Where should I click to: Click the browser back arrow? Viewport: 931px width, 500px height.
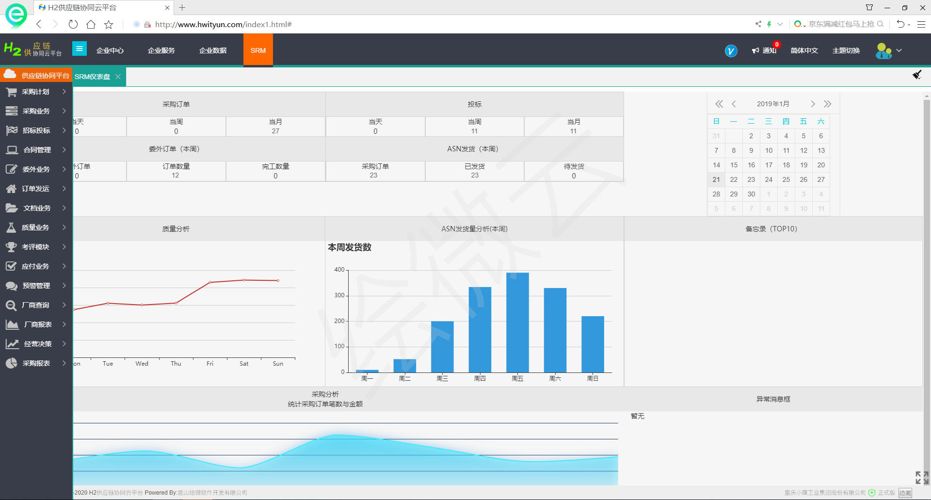(x=39, y=24)
